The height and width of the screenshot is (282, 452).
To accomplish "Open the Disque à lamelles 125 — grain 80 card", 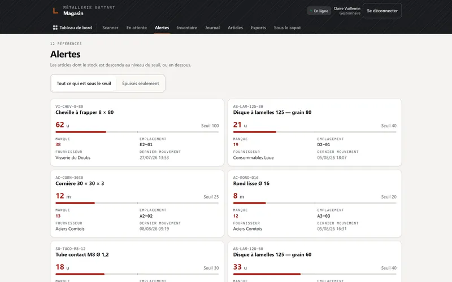I will [x=315, y=133].
